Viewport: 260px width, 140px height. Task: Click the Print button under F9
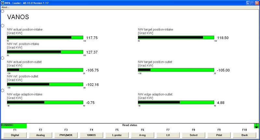click(219, 135)
